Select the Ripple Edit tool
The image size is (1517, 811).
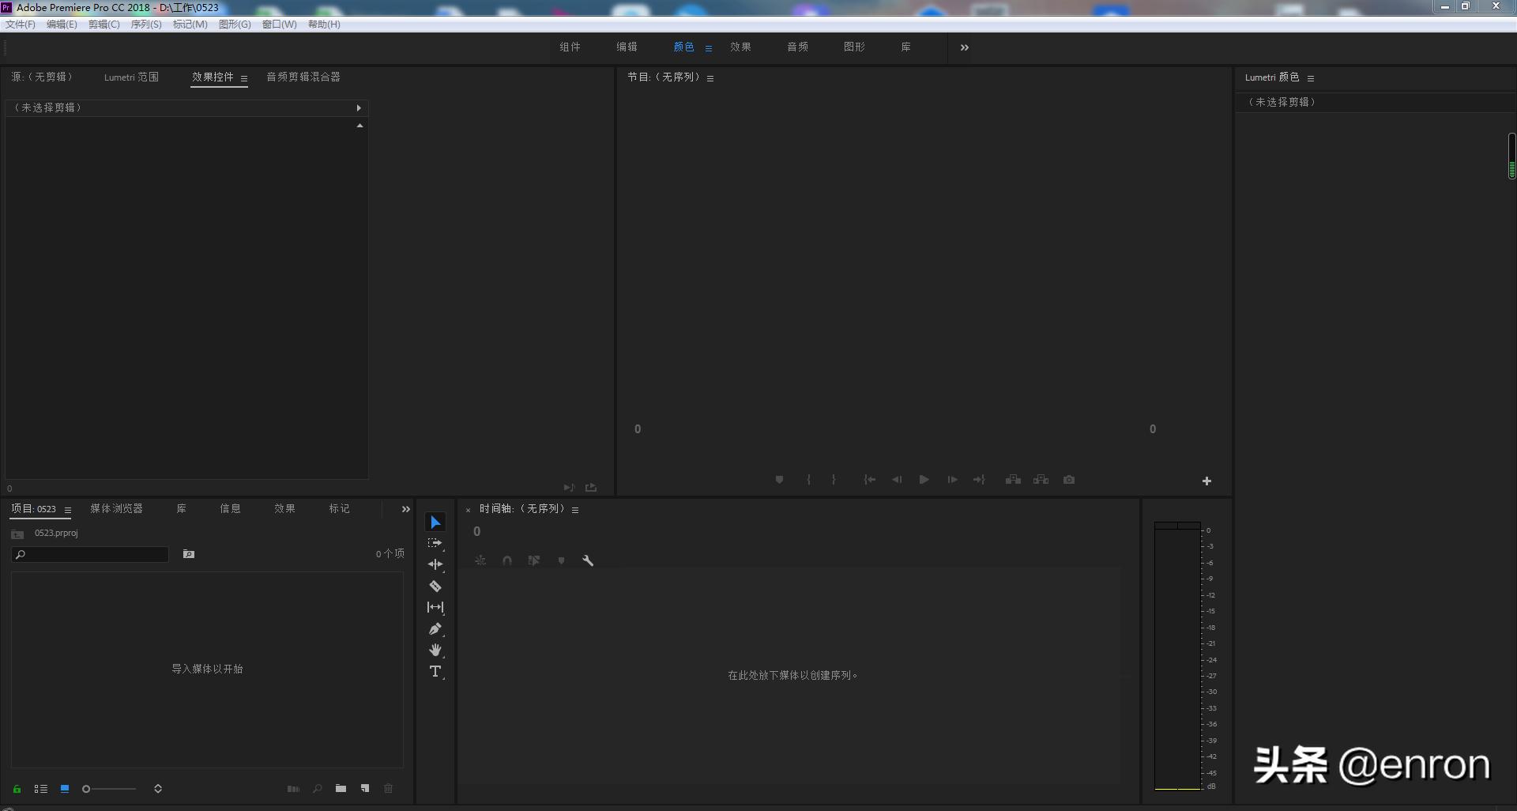435,564
